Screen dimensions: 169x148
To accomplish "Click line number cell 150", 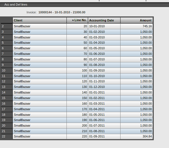I will click(77, 98).
